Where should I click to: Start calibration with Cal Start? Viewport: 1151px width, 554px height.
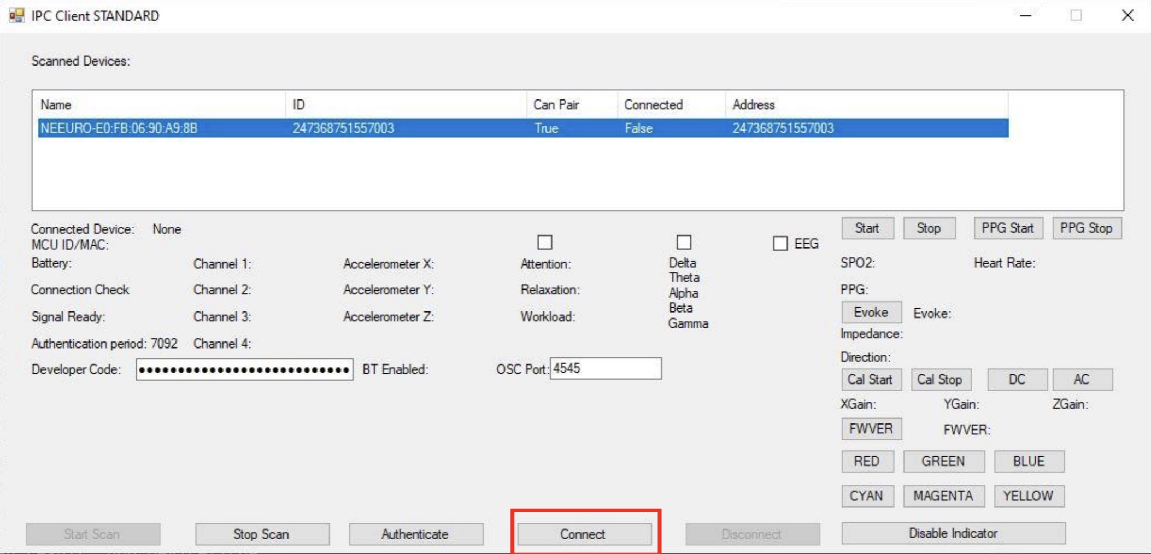[871, 379]
